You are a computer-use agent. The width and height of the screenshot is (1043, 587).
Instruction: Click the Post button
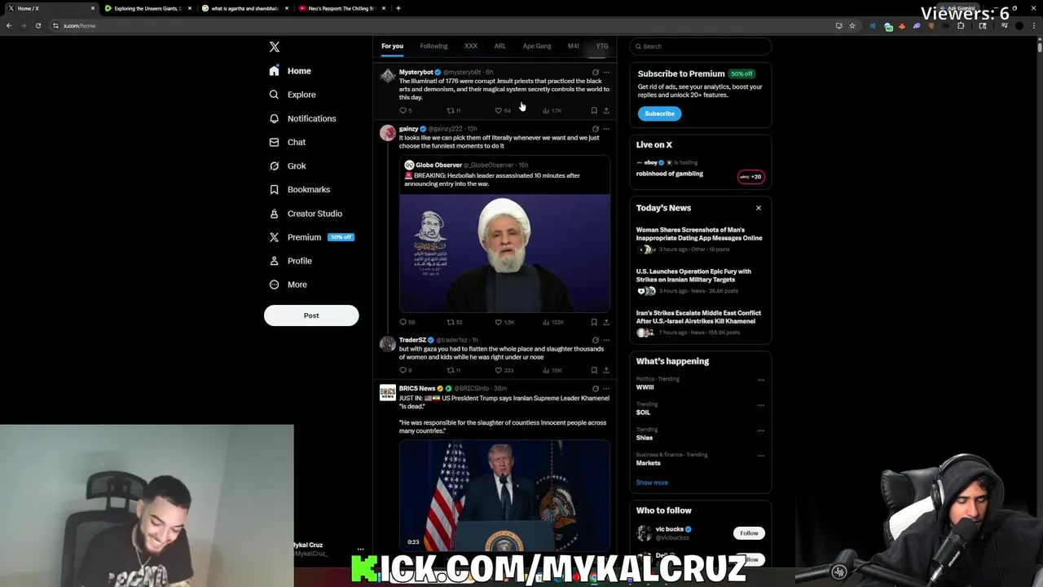pyautogui.click(x=311, y=316)
